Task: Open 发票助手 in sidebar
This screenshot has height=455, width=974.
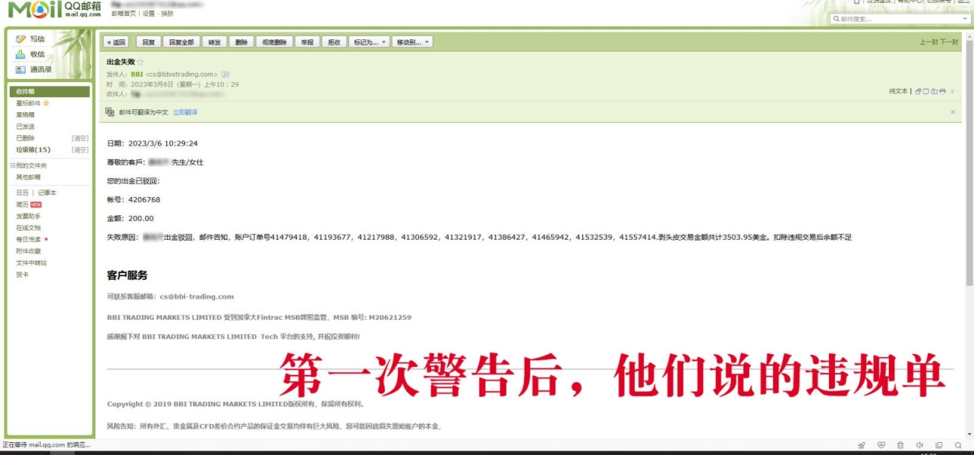Action: click(x=28, y=216)
